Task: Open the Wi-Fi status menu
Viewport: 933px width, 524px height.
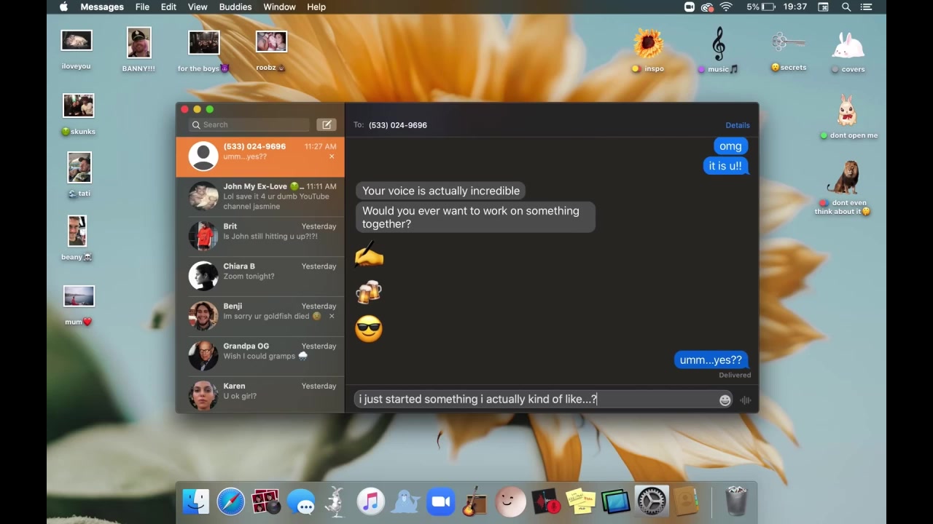Action: (726, 7)
